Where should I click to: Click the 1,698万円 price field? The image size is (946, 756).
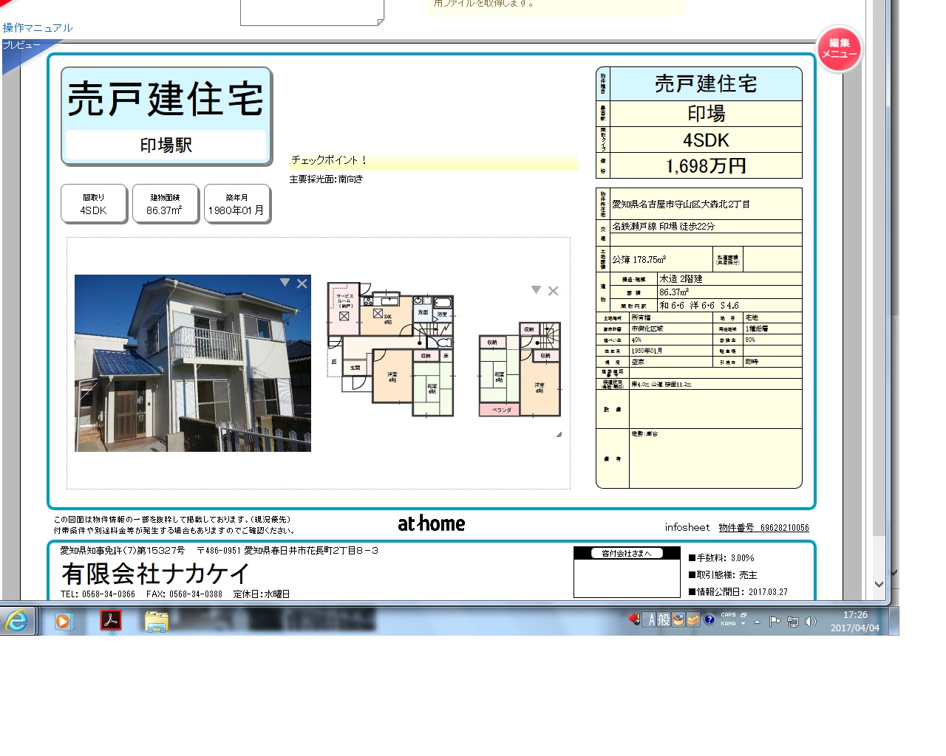[x=706, y=166]
